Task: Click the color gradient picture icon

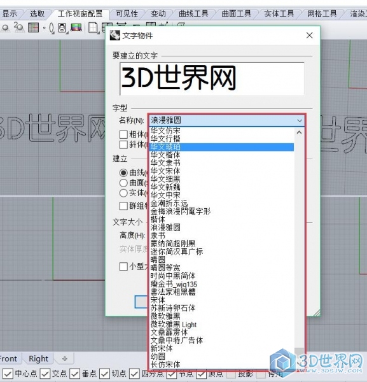Action: pos(76,27)
